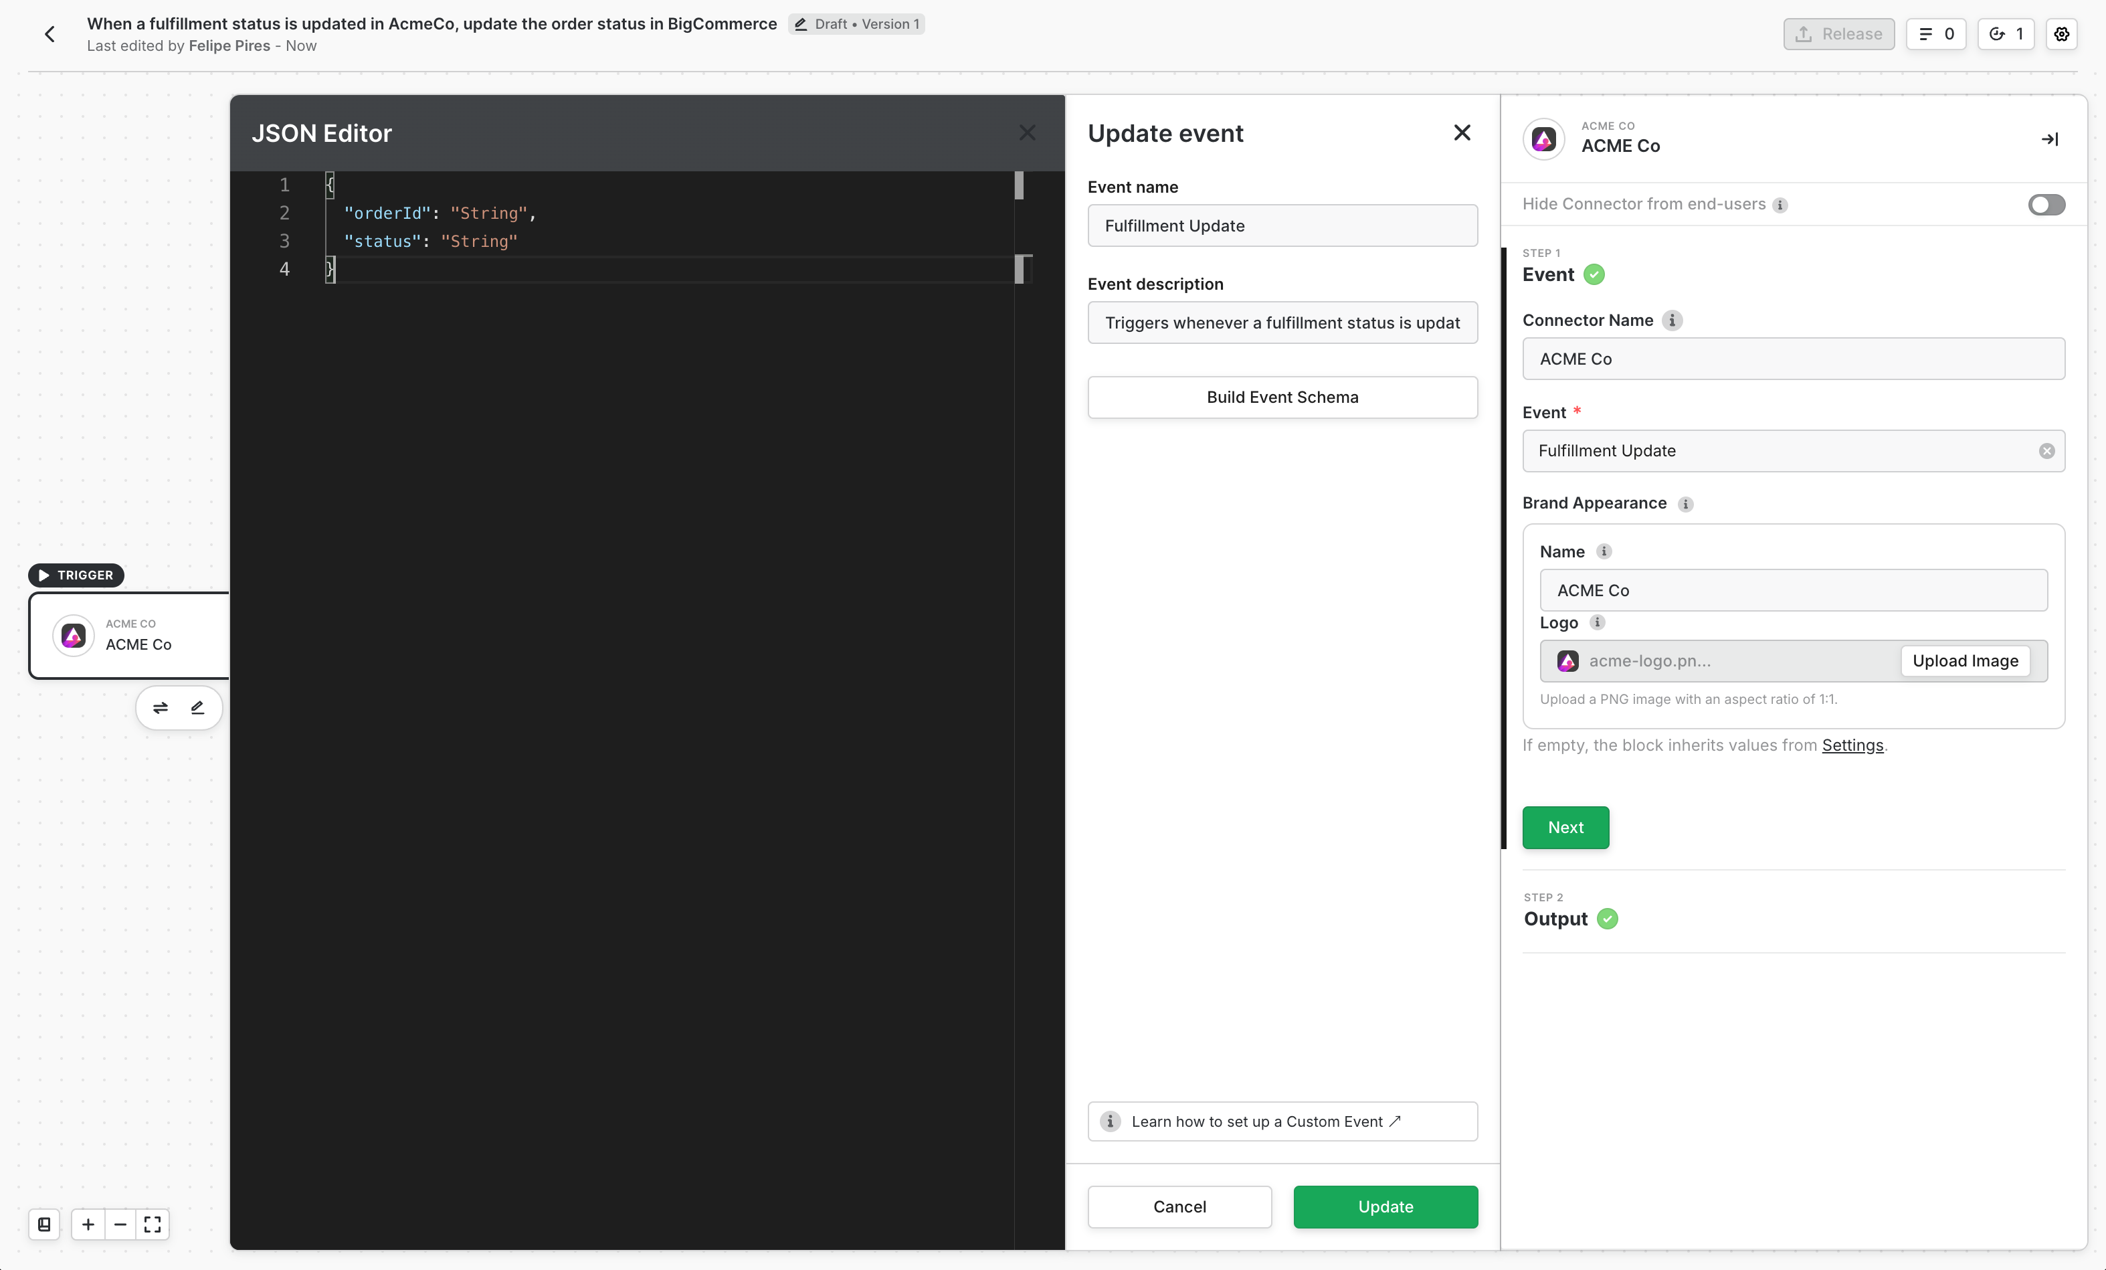The image size is (2106, 1270).
Task: Expand the Step 2 Output section
Action: 1555,919
